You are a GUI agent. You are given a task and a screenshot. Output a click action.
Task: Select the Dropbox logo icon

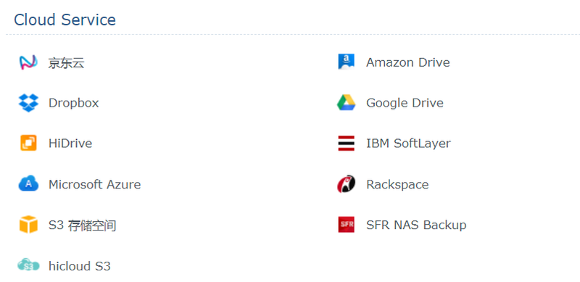tap(28, 103)
